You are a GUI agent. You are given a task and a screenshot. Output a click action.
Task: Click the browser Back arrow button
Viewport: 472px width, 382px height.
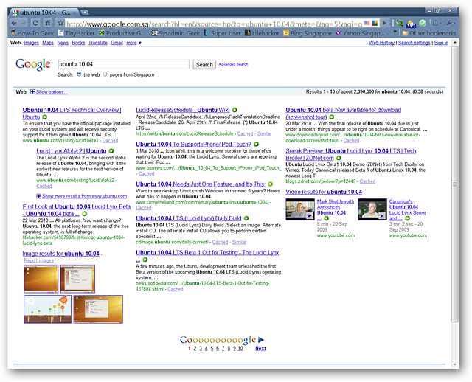pos(15,23)
